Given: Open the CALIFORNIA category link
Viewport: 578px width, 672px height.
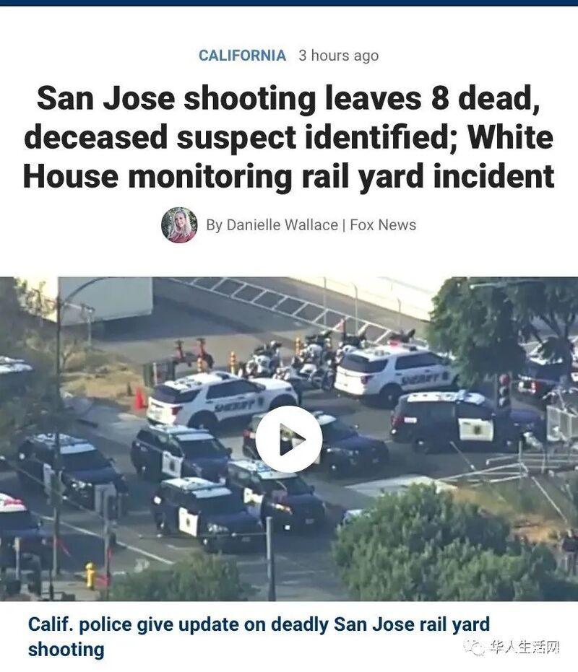Looking at the screenshot, I should pos(243,56).
